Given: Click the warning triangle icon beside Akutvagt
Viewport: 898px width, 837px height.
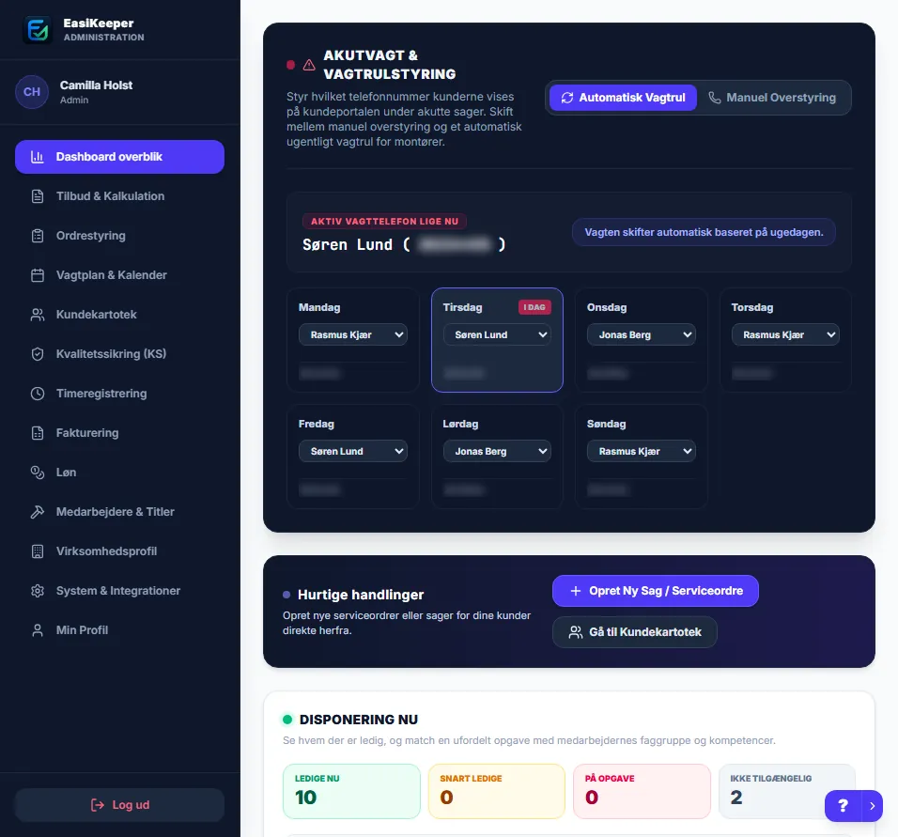Looking at the screenshot, I should point(309,65).
